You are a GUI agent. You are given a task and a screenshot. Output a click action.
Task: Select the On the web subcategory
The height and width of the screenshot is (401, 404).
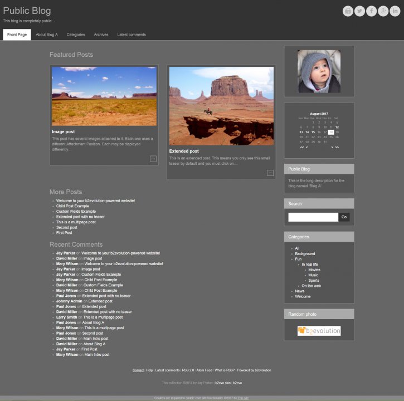tap(311, 286)
